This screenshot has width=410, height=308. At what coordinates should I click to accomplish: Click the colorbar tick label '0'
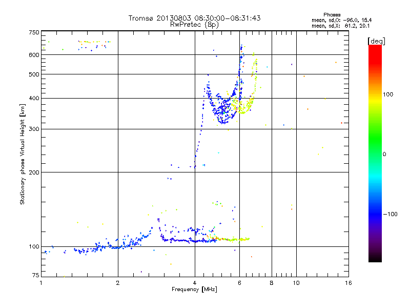tap(384, 155)
